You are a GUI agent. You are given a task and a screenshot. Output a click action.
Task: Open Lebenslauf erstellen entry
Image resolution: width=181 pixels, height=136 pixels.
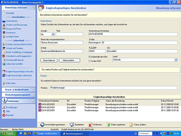pyautogui.click(x=13, y=64)
